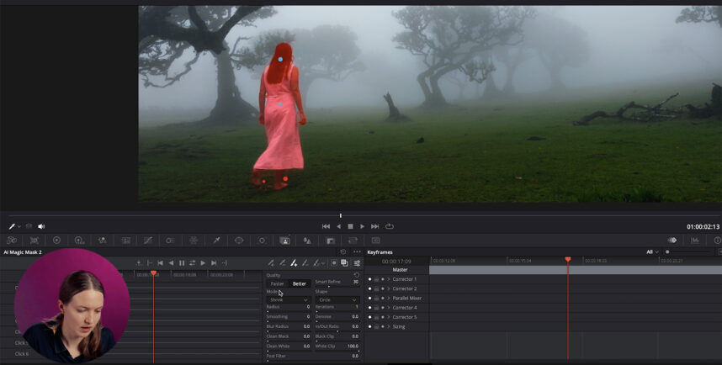Open the Scopes panel icon

pyautogui.click(x=695, y=241)
